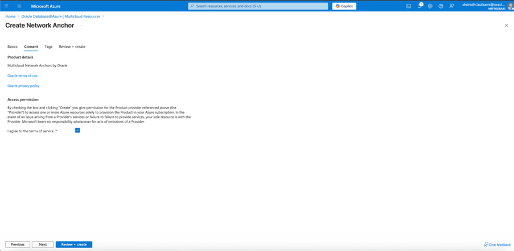Open Oracle terms of use link
This screenshot has height=251, width=514.
click(x=22, y=76)
